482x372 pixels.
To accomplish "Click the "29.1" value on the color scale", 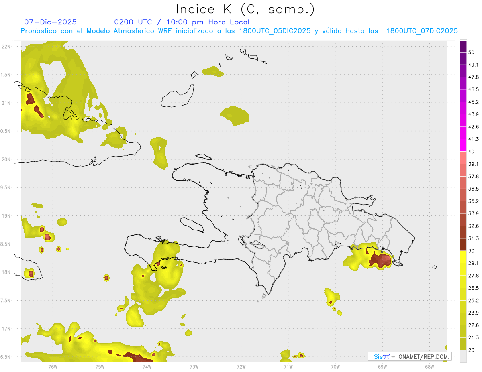I will coord(474,263).
